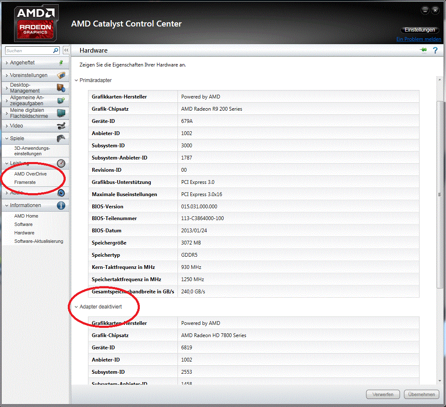Expand Allgemeine Anzeigeaufgaben section

7,101
